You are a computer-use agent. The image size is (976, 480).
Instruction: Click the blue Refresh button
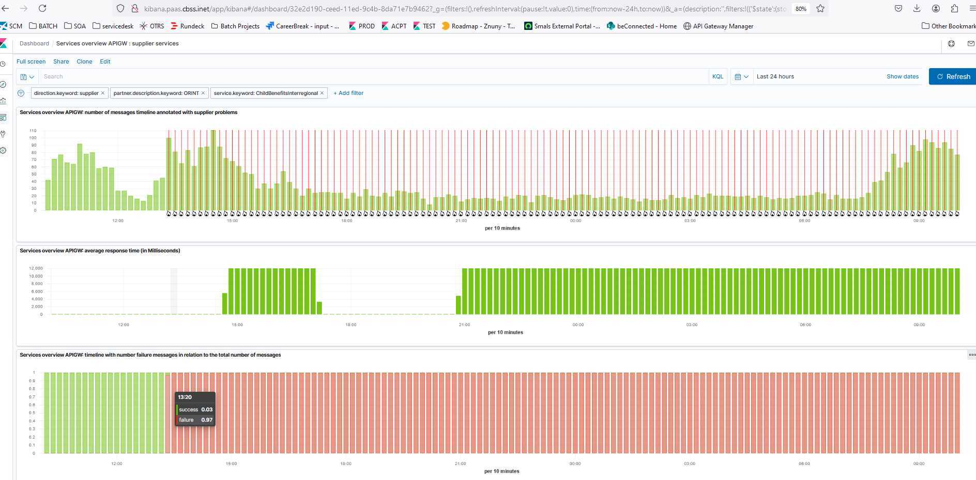click(953, 76)
